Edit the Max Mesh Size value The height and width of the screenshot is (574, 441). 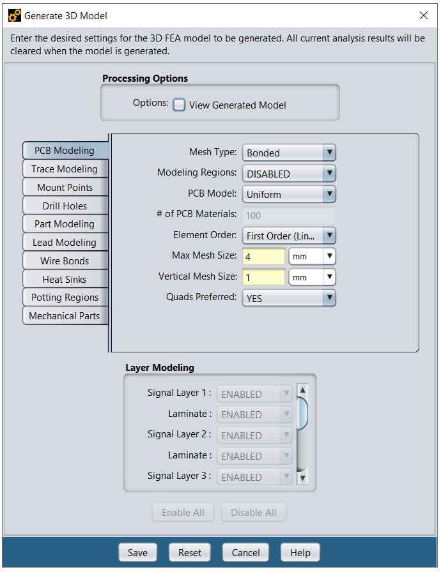263,256
